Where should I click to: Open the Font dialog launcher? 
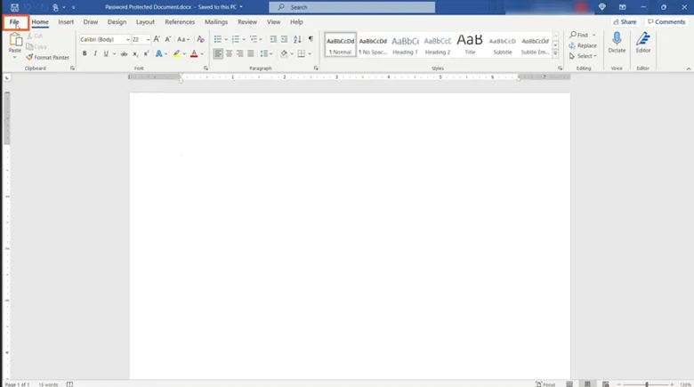[x=206, y=69]
